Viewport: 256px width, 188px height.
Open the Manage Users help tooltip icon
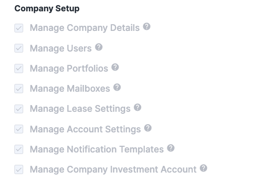pos(99,47)
